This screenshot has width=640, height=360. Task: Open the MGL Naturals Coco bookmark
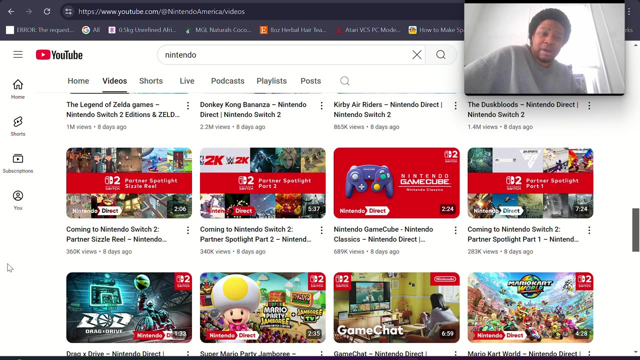pos(218,30)
